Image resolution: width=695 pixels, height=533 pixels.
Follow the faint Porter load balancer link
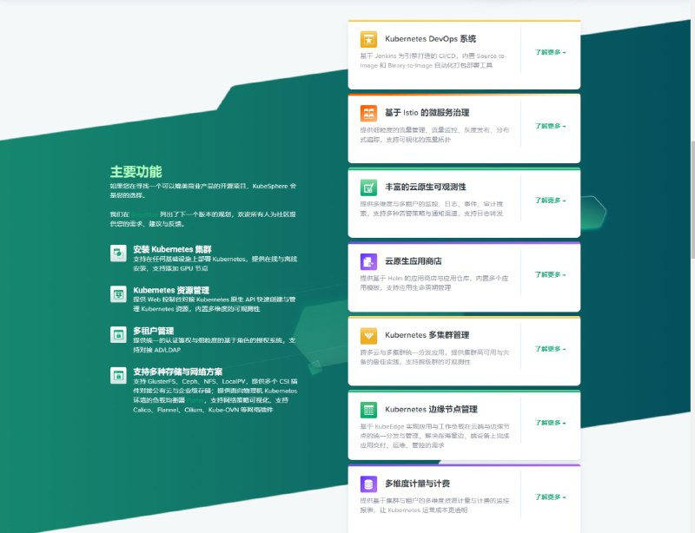pyautogui.click(x=195, y=400)
